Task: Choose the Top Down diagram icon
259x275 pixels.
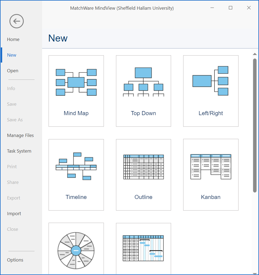Action: 143,82
